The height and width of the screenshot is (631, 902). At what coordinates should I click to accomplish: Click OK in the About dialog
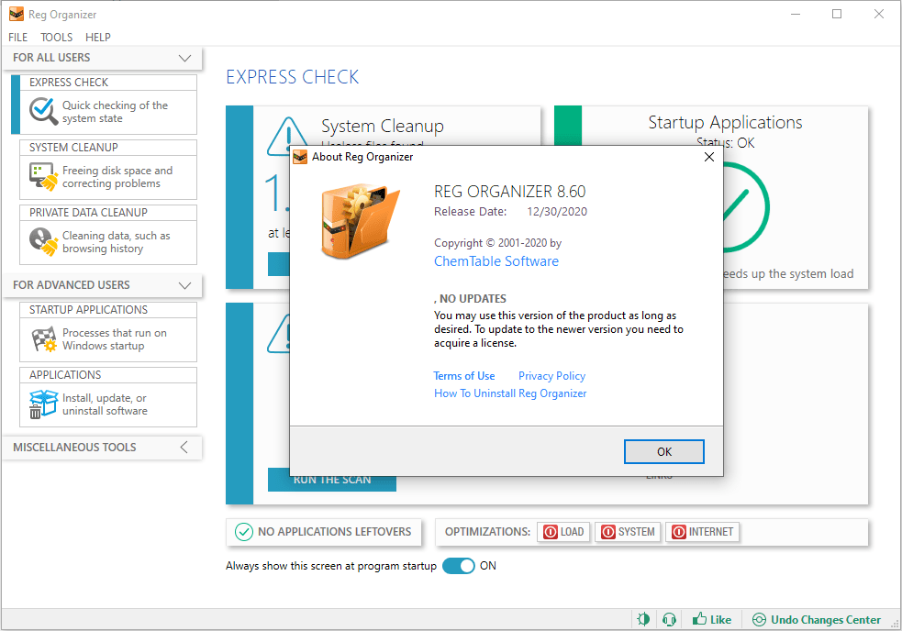point(663,451)
